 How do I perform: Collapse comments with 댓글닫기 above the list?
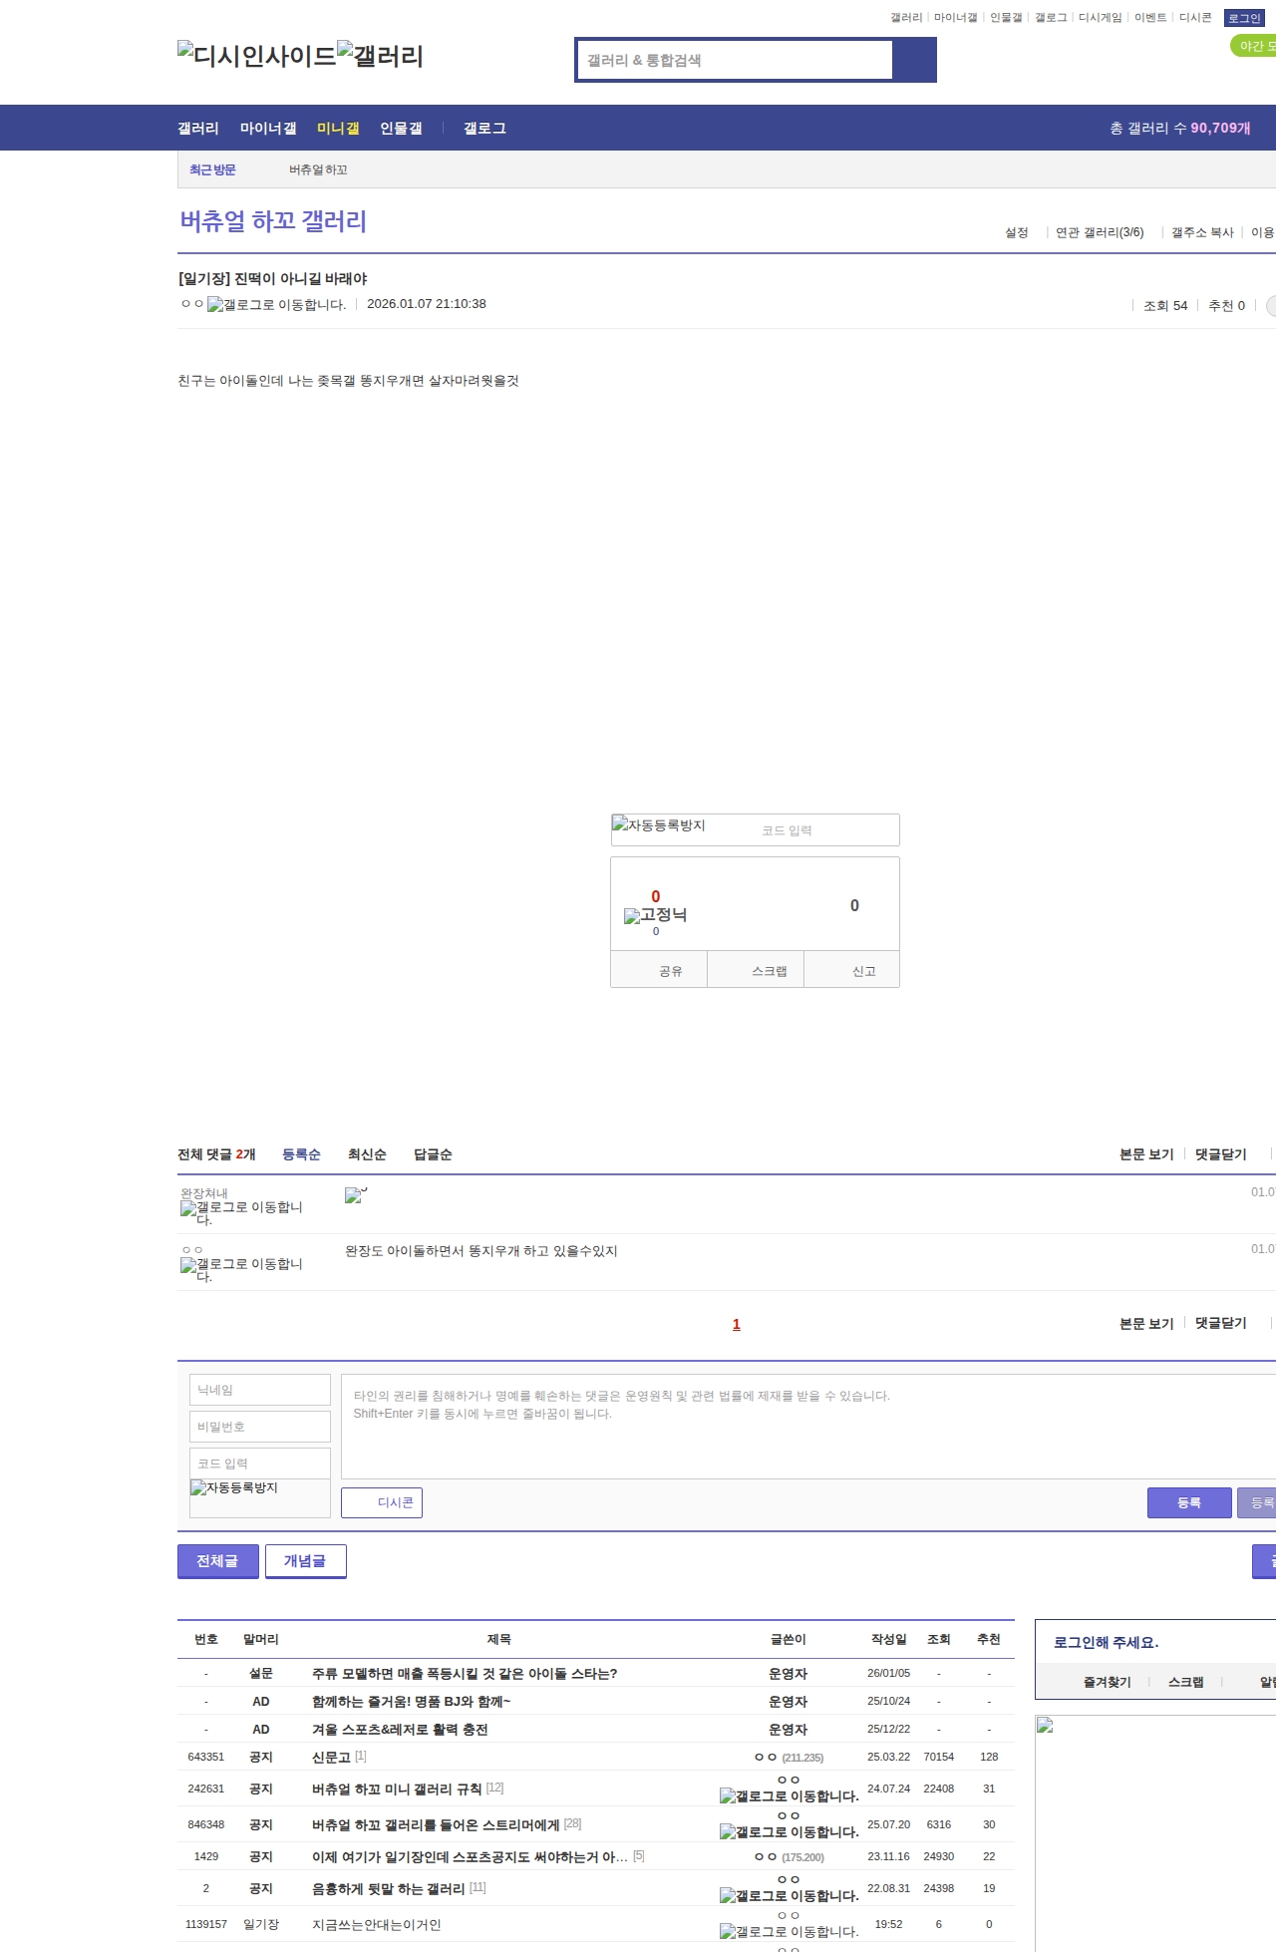click(1220, 1154)
